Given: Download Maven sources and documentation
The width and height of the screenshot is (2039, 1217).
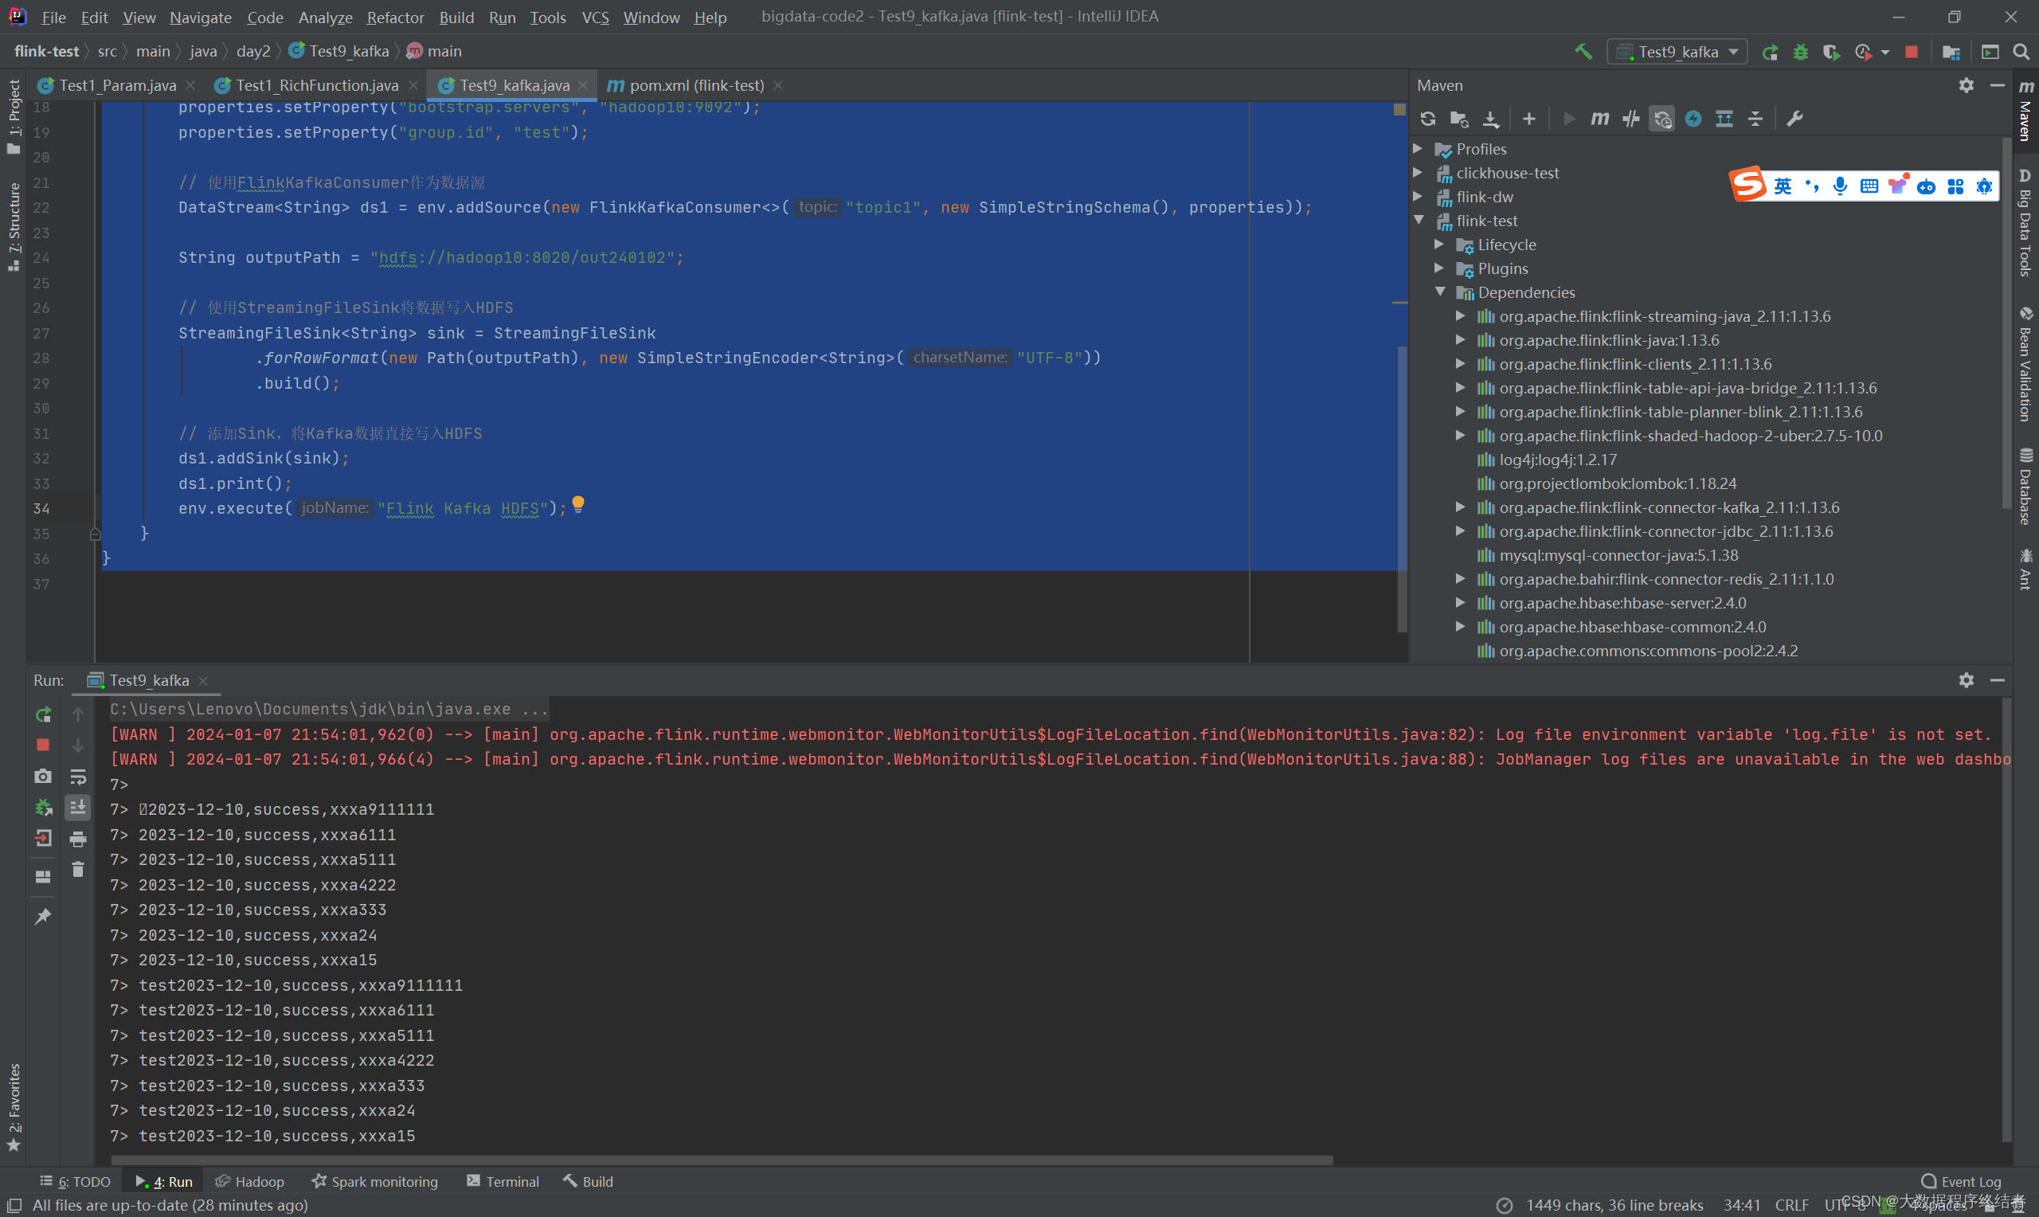Looking at the screenshot, I should pos(1490,119).
